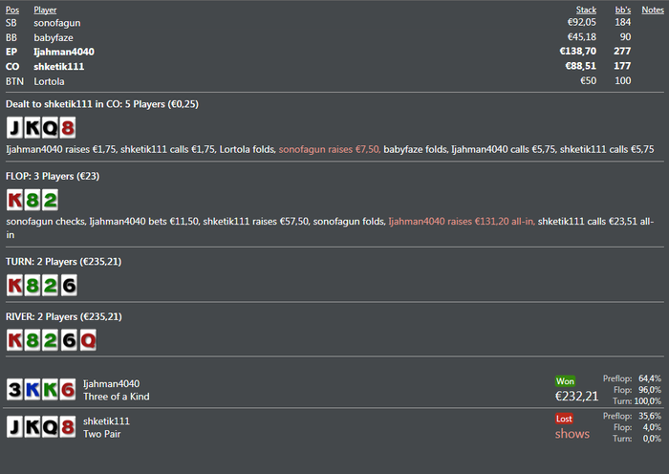Click the J card in dealt hand
The height and width of the screenshot is (474, 669).
pos(14,127)
